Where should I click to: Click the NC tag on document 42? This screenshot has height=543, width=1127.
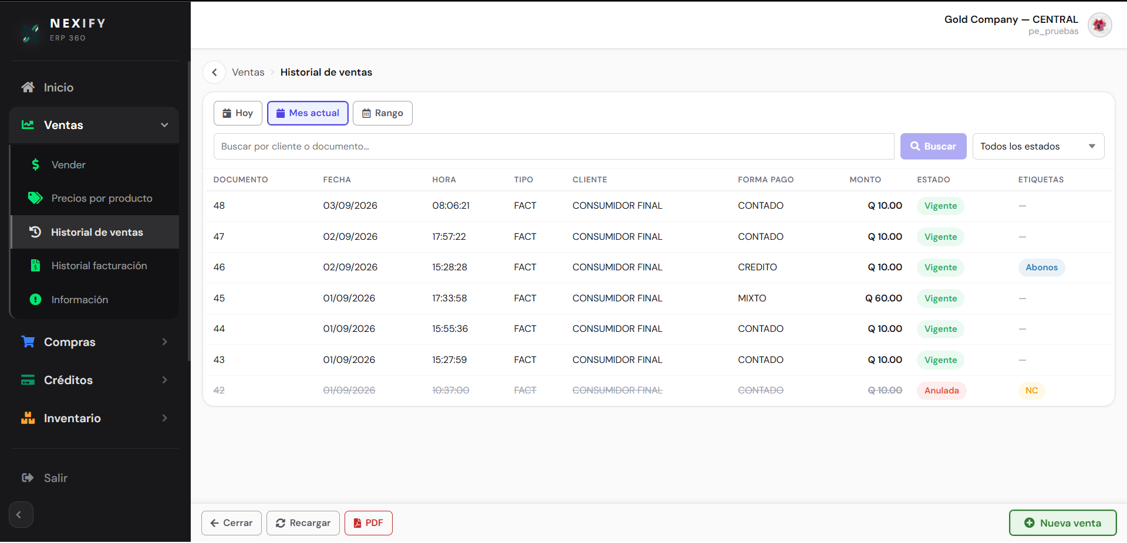tap(1031, 391)
